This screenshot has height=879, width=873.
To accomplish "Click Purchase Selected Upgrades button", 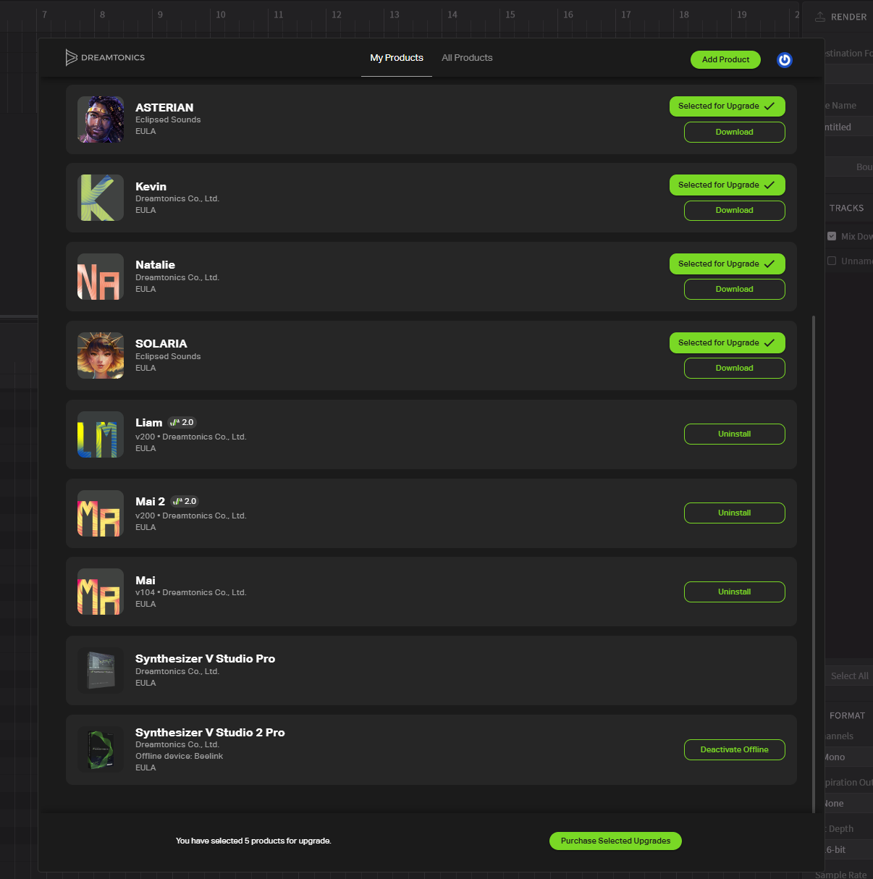I will (615, 841).
